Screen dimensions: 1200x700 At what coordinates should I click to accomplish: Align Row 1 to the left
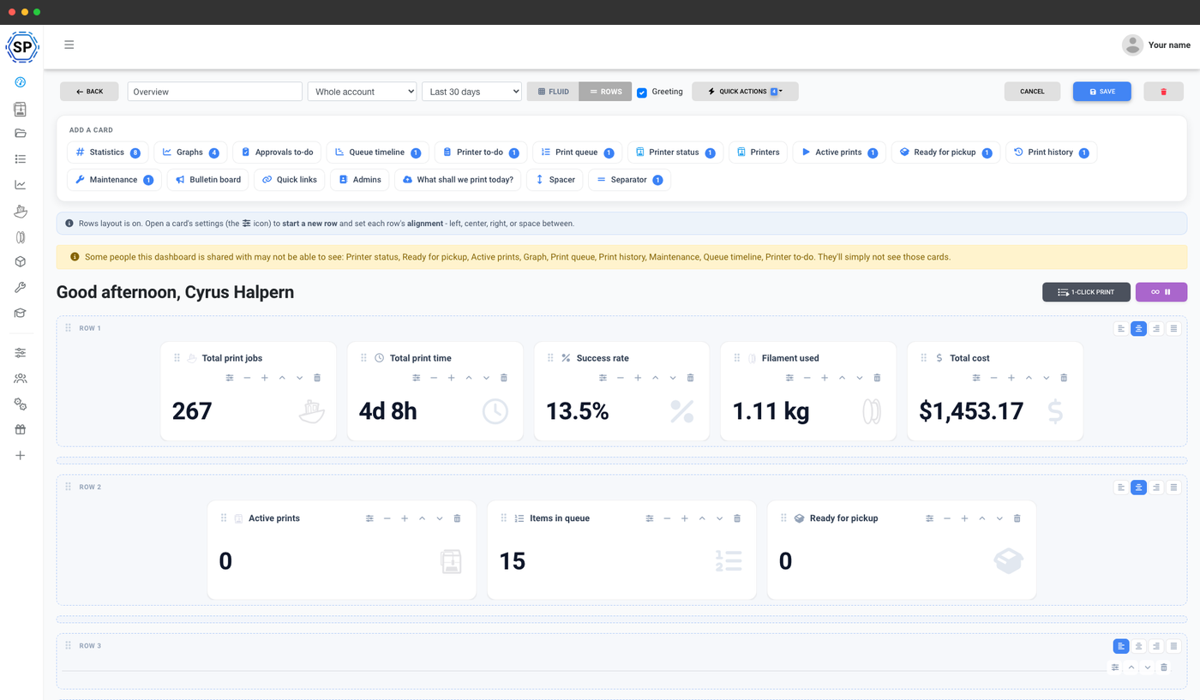[1121, 328]
